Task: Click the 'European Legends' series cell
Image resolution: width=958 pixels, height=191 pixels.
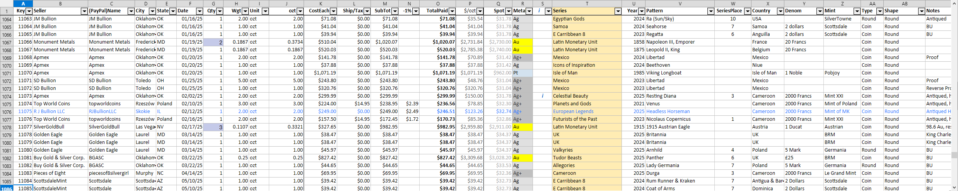Action: point(587,112)
